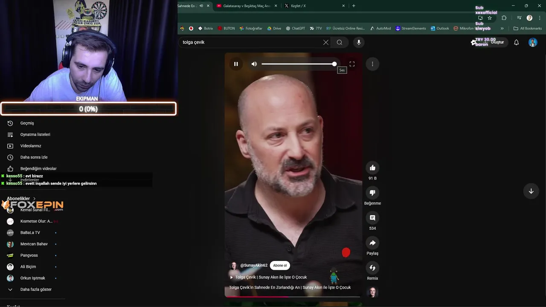The width and height of the screenshot is (546, 307).
Task: Open the browser extensions puzzle icon
Action: click(504, 18)
